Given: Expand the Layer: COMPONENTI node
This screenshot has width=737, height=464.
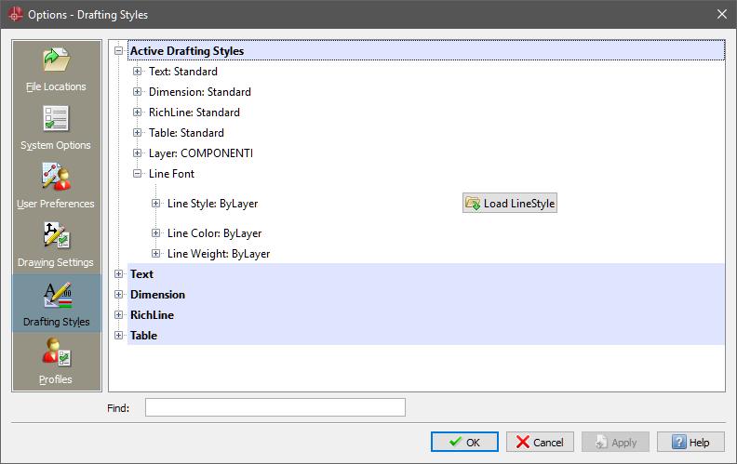Looking at the screenshot, I should tap(137, 153).
